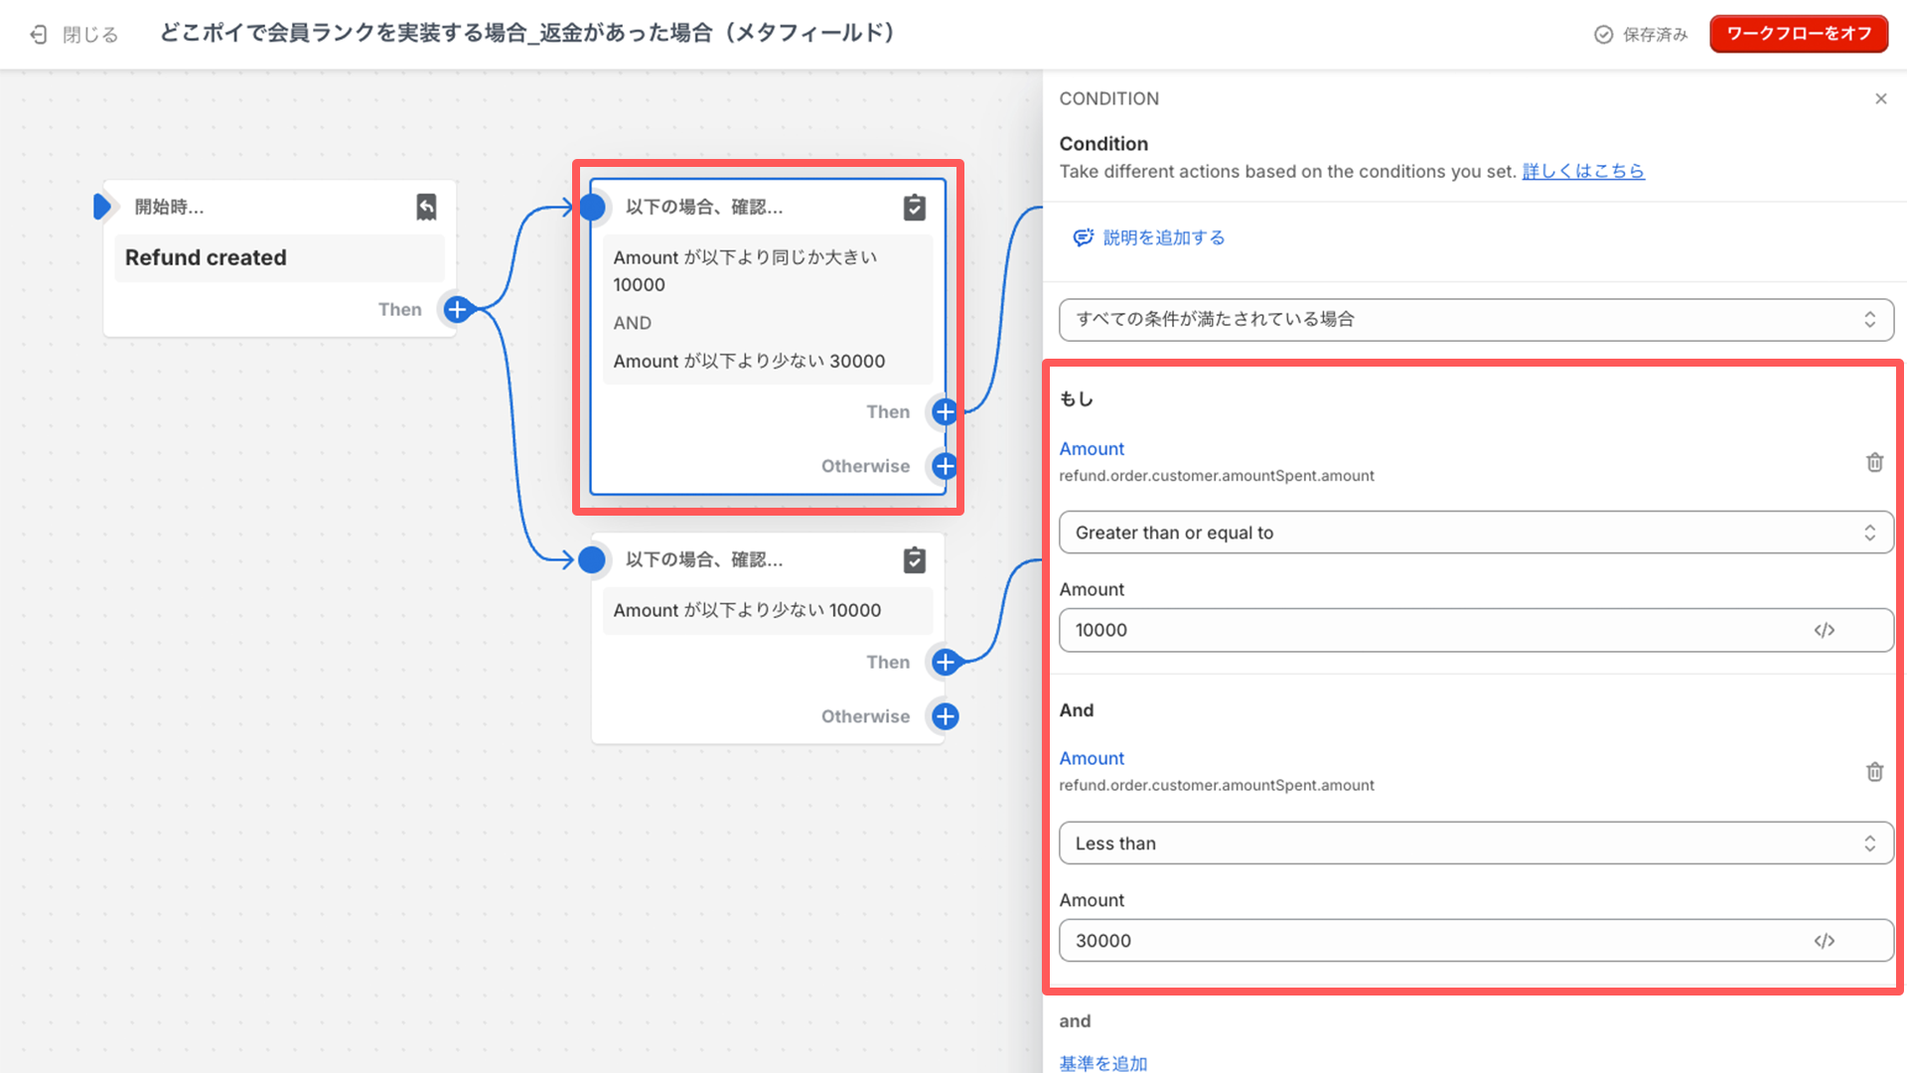Click the 保存済み check-circle icon
The image size is (1907, 1073).
tap(1603, 35)
